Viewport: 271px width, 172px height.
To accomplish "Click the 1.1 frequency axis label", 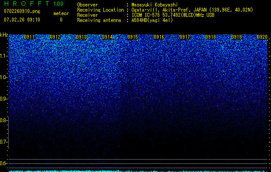I will 3,56.
